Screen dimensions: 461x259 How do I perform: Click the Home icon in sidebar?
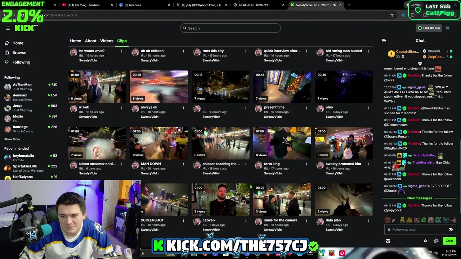pos(7,43)
